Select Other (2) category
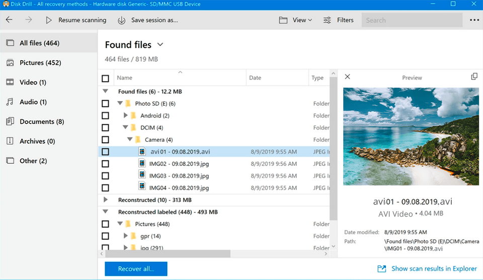Viewport: 483px width, 280px height. (49, 161)
